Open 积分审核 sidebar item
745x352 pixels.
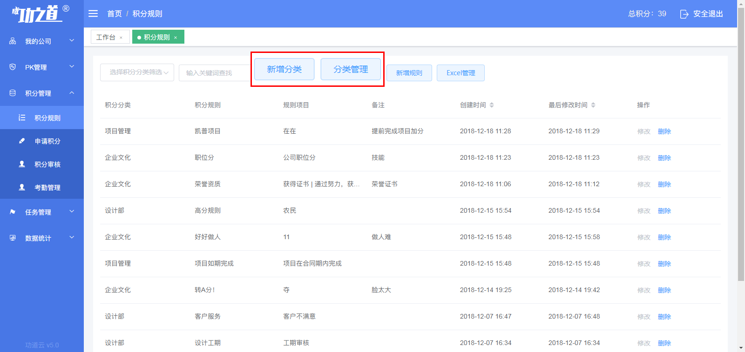pyautogui.click(x=42, y=164)
